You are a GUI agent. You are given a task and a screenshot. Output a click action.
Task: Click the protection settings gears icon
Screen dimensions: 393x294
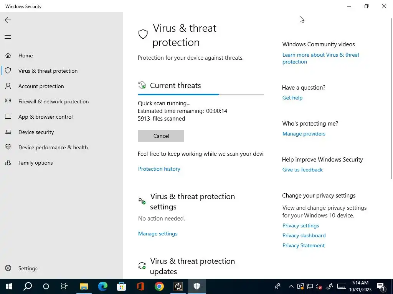click(x=142, y=201)
